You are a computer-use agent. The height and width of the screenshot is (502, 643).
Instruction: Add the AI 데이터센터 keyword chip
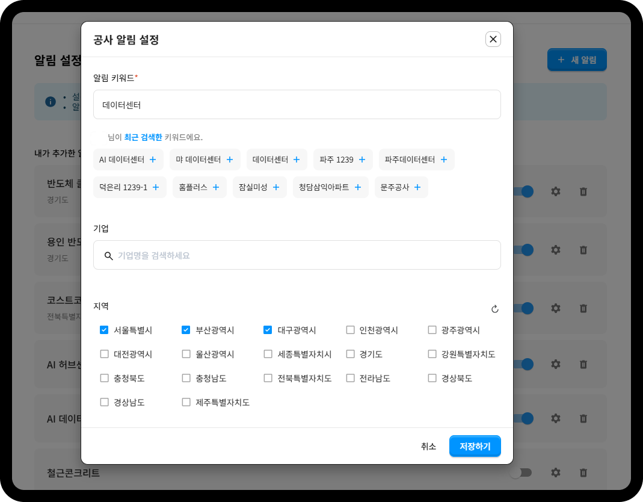click(128, 160)
